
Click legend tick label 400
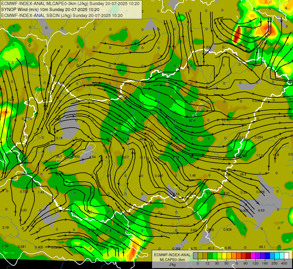[284, 263]
